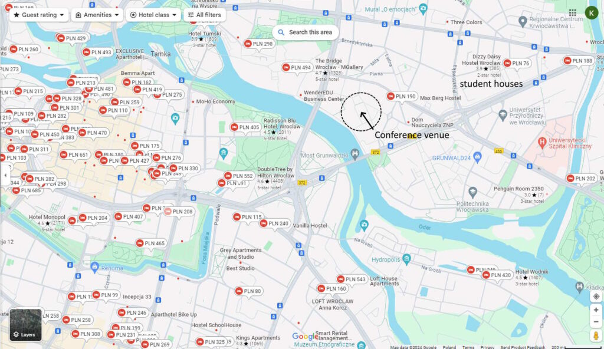Expand the Hotel class dropdown
Image resolution: width=604 pixels, height=349 pixels.
coord(153,15)
